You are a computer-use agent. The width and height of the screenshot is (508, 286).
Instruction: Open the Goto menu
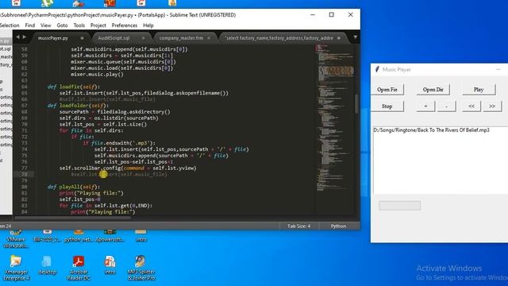tap(62, 25)
